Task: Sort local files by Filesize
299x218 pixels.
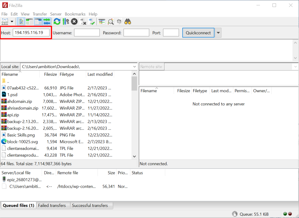Action: pyautogui.click(x=49, y=74)
